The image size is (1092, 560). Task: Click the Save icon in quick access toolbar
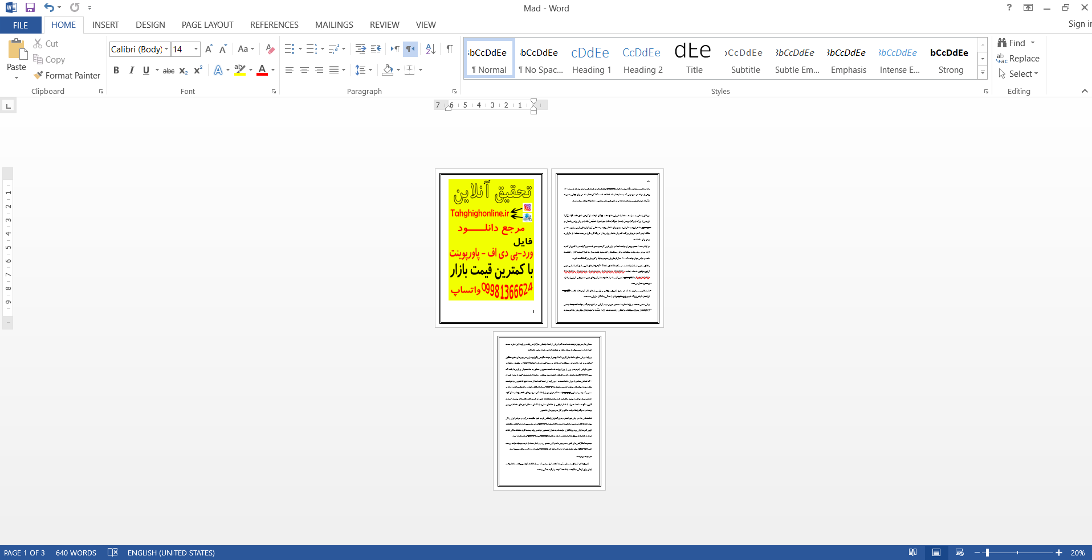coord(30,7)
